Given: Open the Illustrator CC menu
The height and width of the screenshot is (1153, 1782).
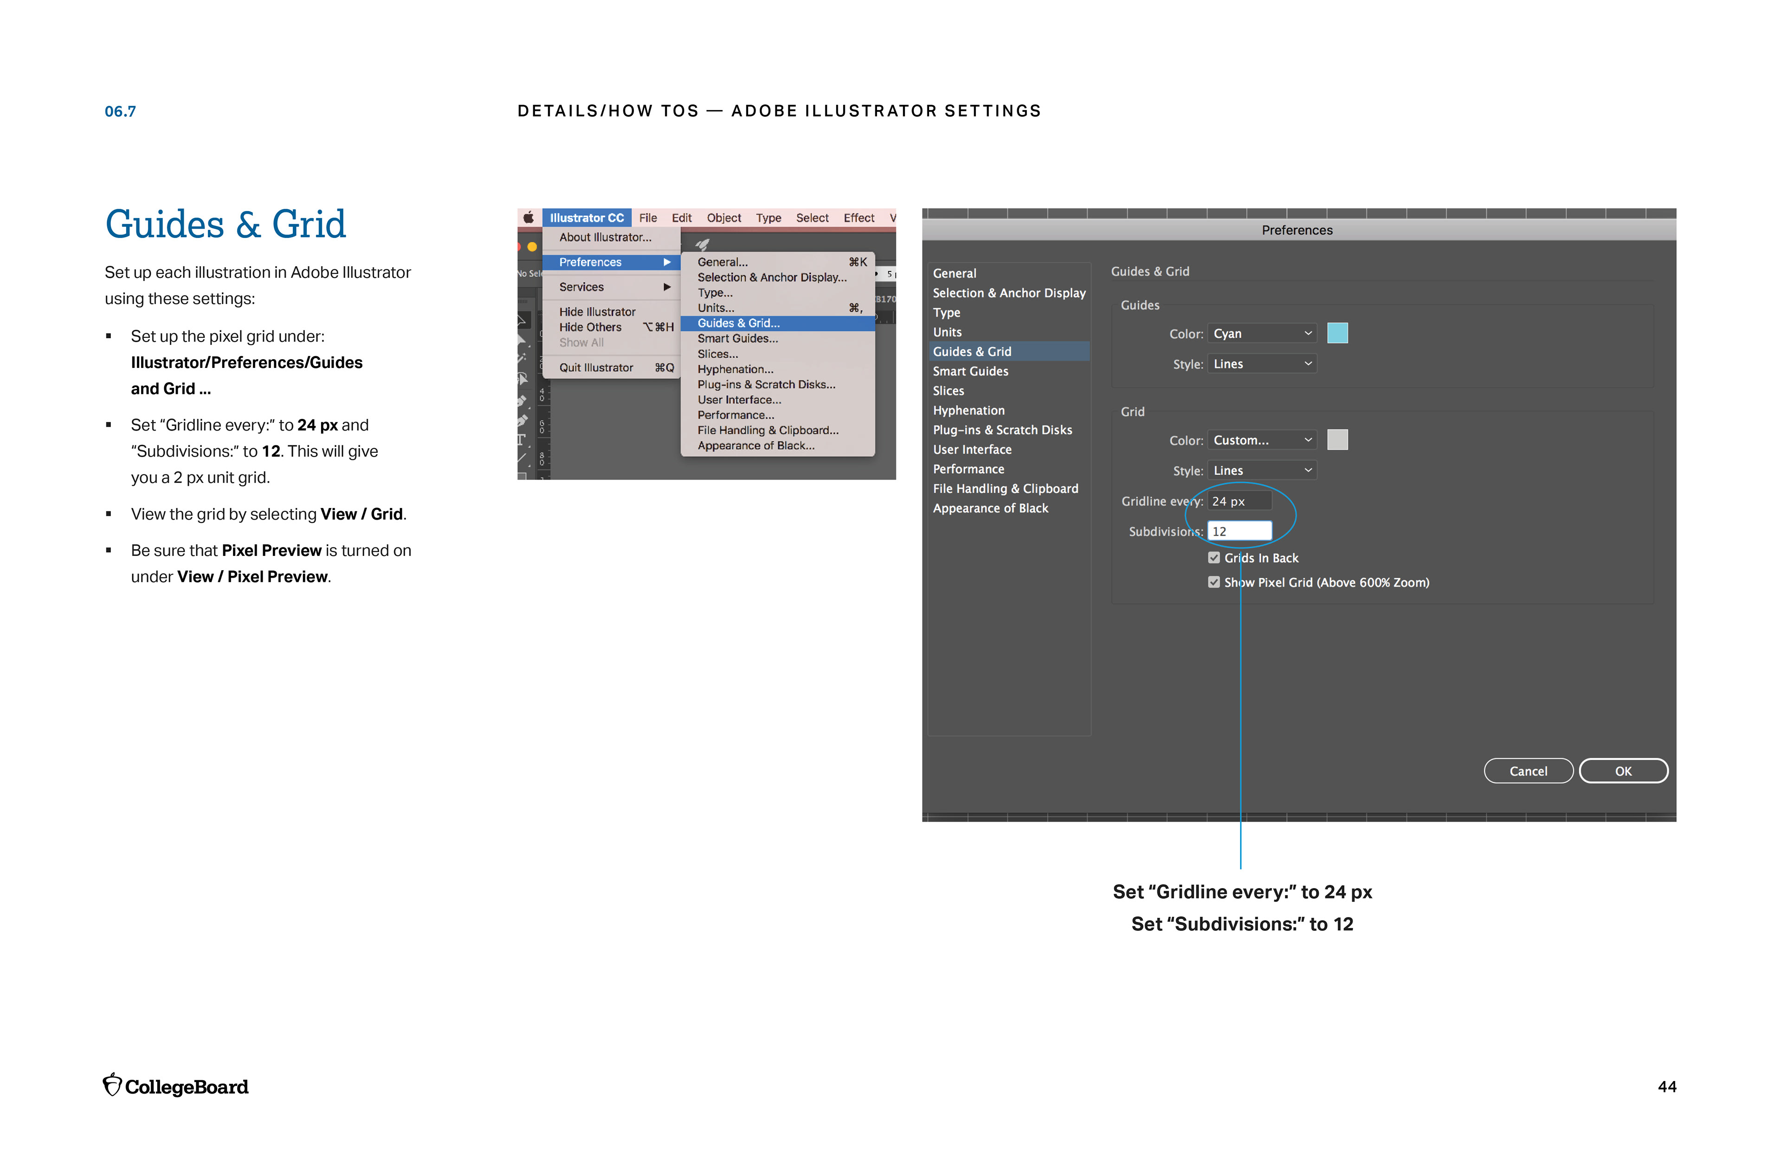Looking at the screenshot, I should (586, 218).
